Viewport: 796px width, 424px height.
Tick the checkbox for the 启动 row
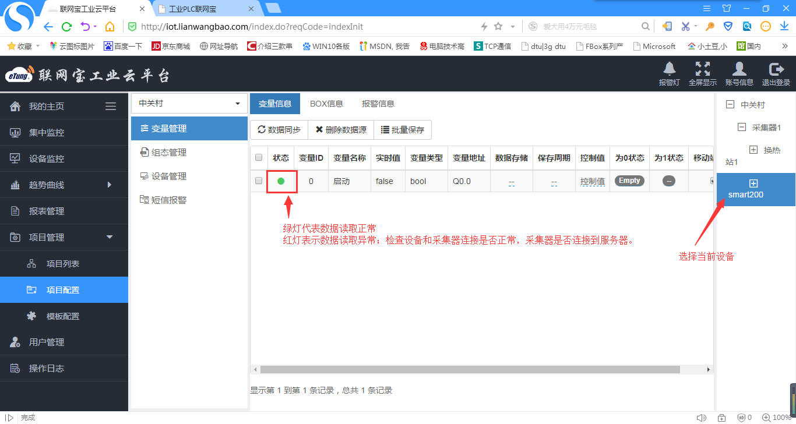point(259,181)
